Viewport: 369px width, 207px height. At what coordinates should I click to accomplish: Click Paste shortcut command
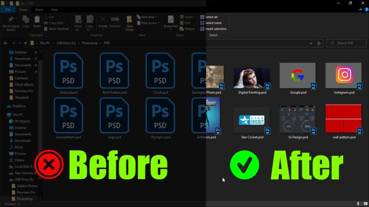[56, 29]
